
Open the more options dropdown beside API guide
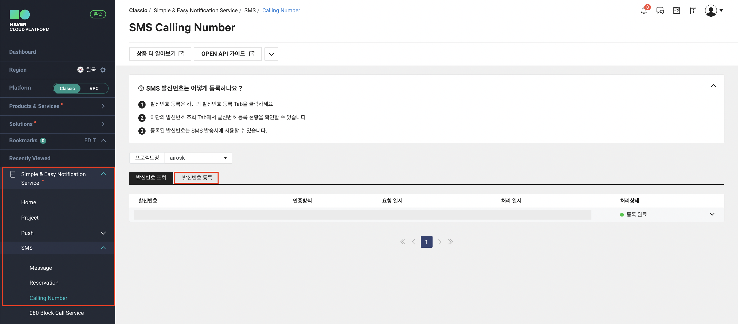[271, 54]
